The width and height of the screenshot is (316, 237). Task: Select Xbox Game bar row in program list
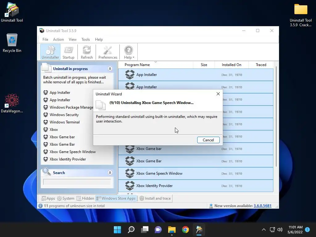pyautogui.click(x=196, y=149)
